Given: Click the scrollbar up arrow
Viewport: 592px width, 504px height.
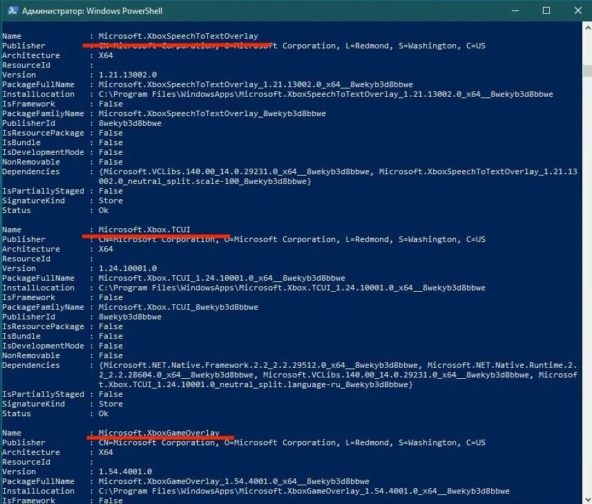Looking at the screenshot, I should click(x=587, y=28).
